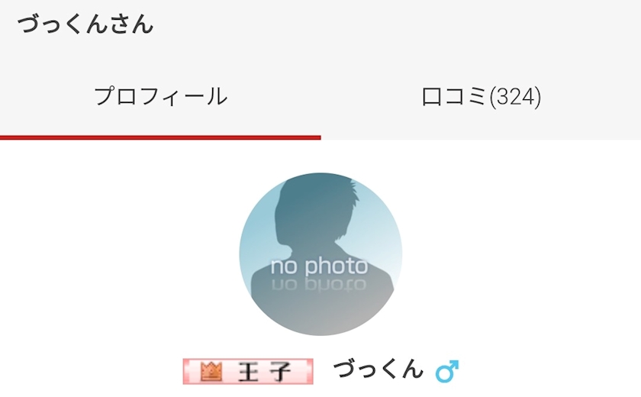Screen dimensions: 641x397
Task: Click the "no photo" text on avatar
Action: (319, 266)
